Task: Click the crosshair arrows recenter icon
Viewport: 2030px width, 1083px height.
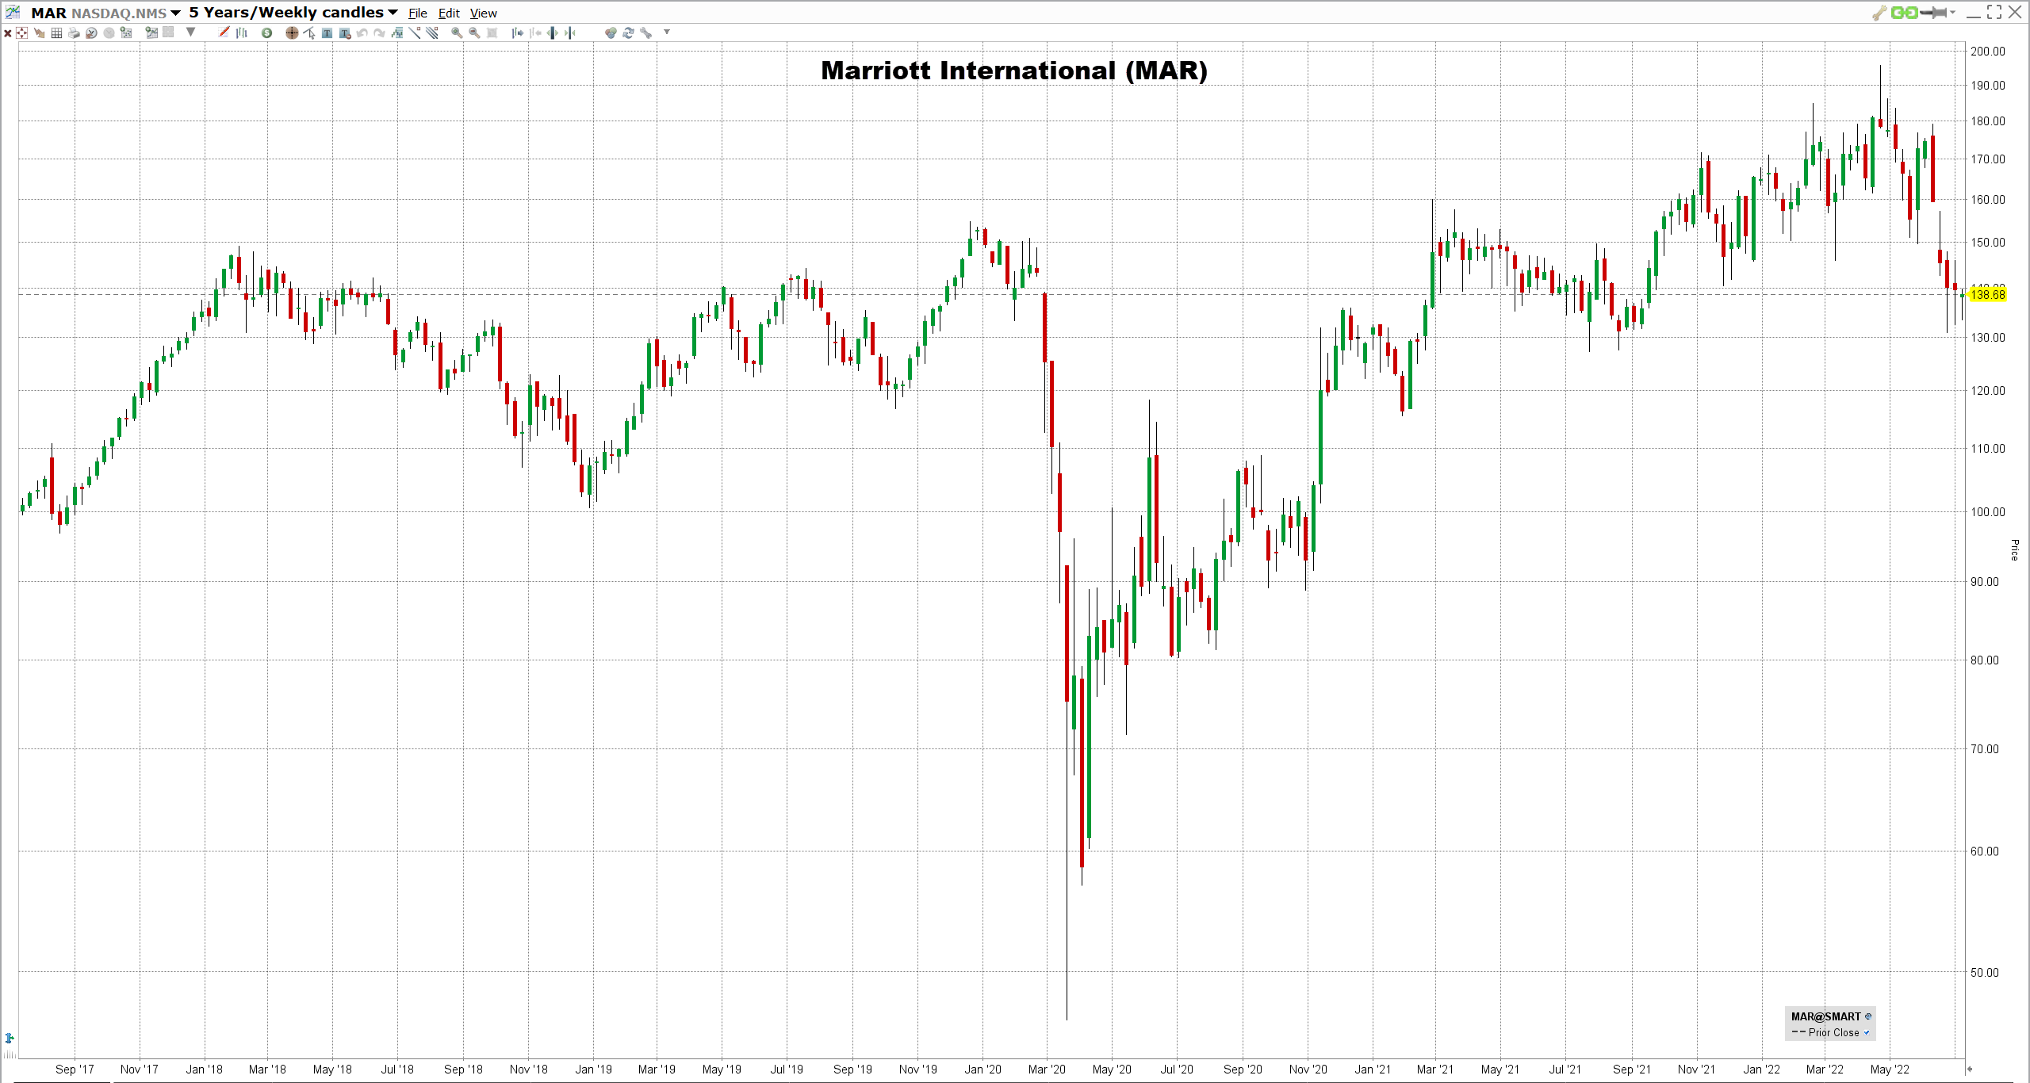Action: (x=21, y=33)
